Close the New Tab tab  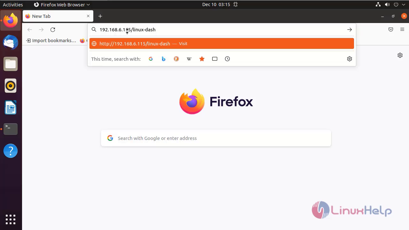(88, 16)
